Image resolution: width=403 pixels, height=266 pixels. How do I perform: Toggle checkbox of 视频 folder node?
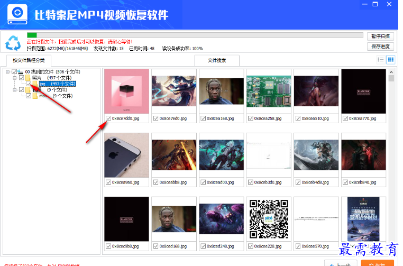tap(22, 90)
